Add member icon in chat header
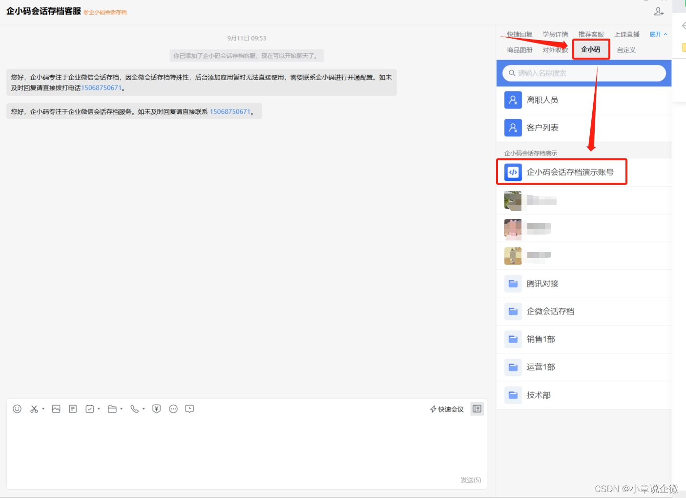The width and height of the screenshot is (686, 498). (x=659, y=12)
